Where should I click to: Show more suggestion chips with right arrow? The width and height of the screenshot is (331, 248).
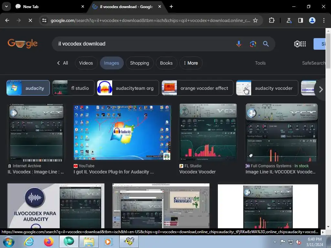click(x=321, y=89)
